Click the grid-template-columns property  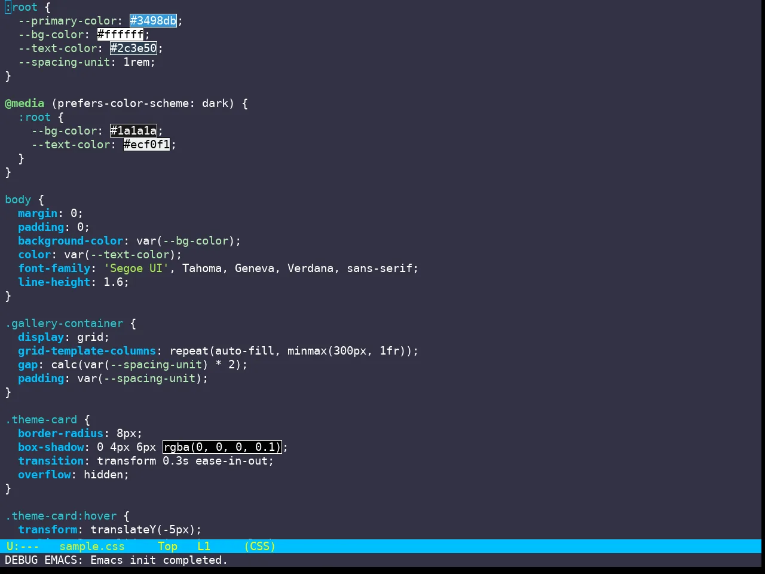(87, 351)
